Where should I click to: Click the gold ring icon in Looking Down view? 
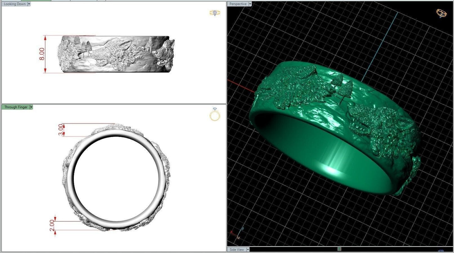[x=215, y=13]
